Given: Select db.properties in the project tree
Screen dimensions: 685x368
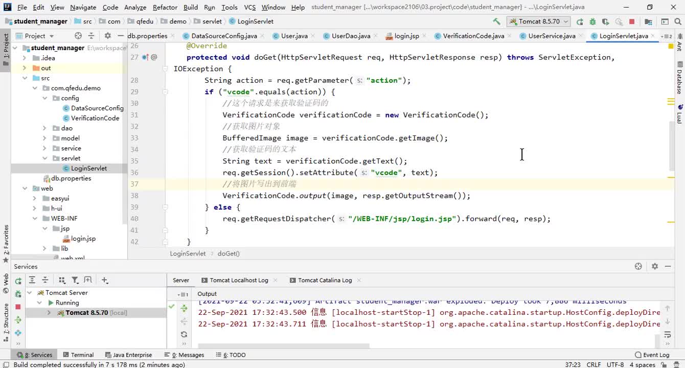Looking at the screenshot, I should click(67, 178).
